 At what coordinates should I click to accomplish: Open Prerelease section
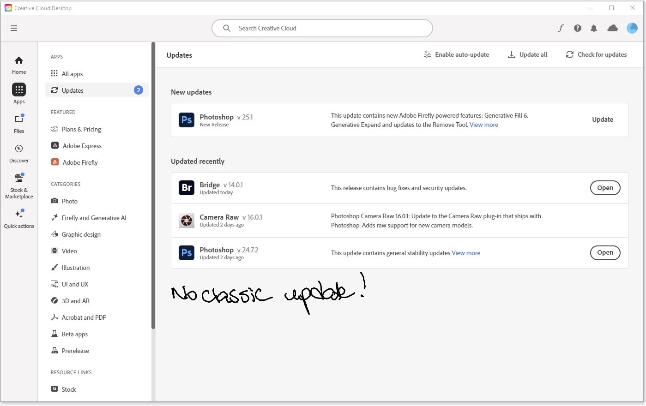tap(70, 351)
